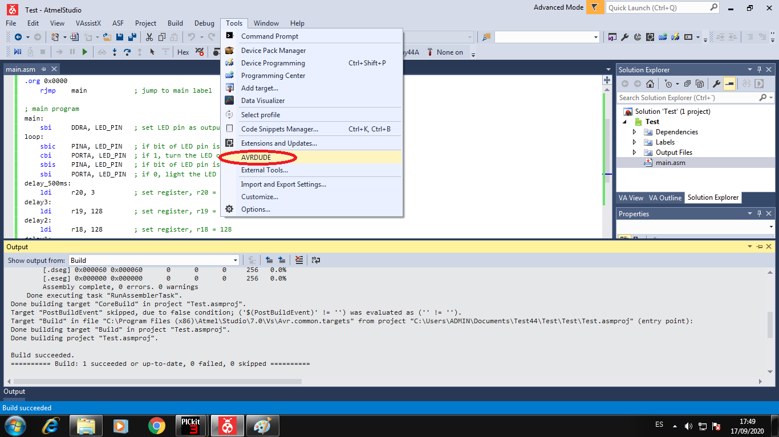
Task: Click the Options gear icon in Tools menu
Action: point(229,209)
